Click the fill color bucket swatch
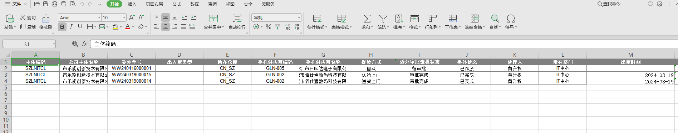 [x=116, y=27]
